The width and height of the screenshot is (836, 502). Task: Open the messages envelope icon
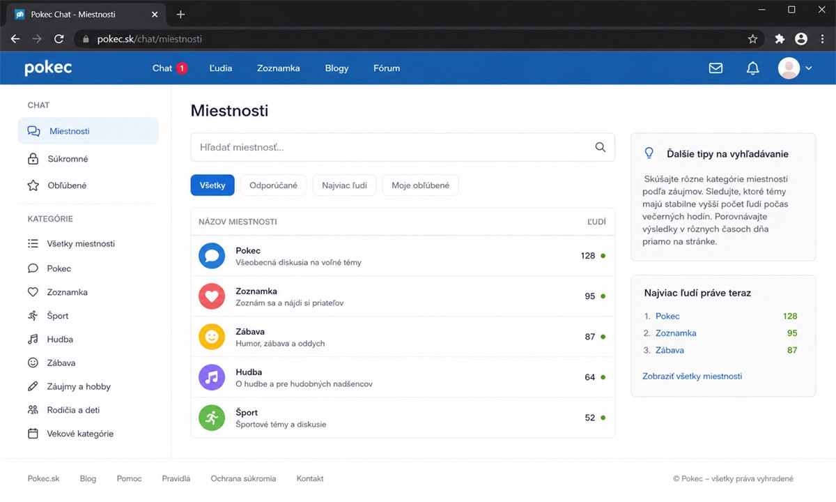click(715, 68)
